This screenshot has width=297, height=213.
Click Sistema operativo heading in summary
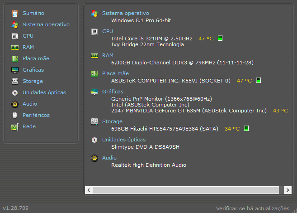126,13
